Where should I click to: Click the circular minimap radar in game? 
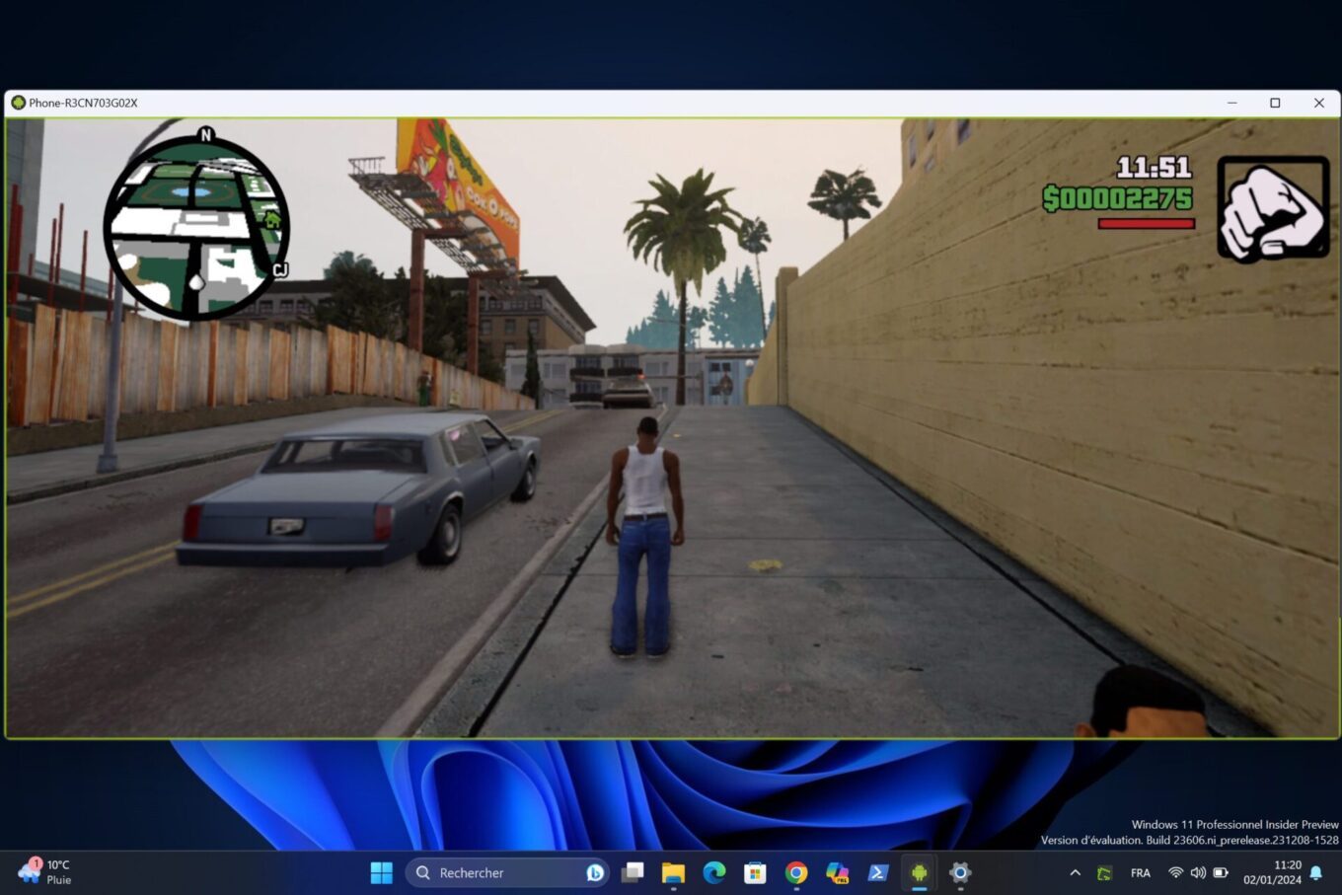click(196, 228)
